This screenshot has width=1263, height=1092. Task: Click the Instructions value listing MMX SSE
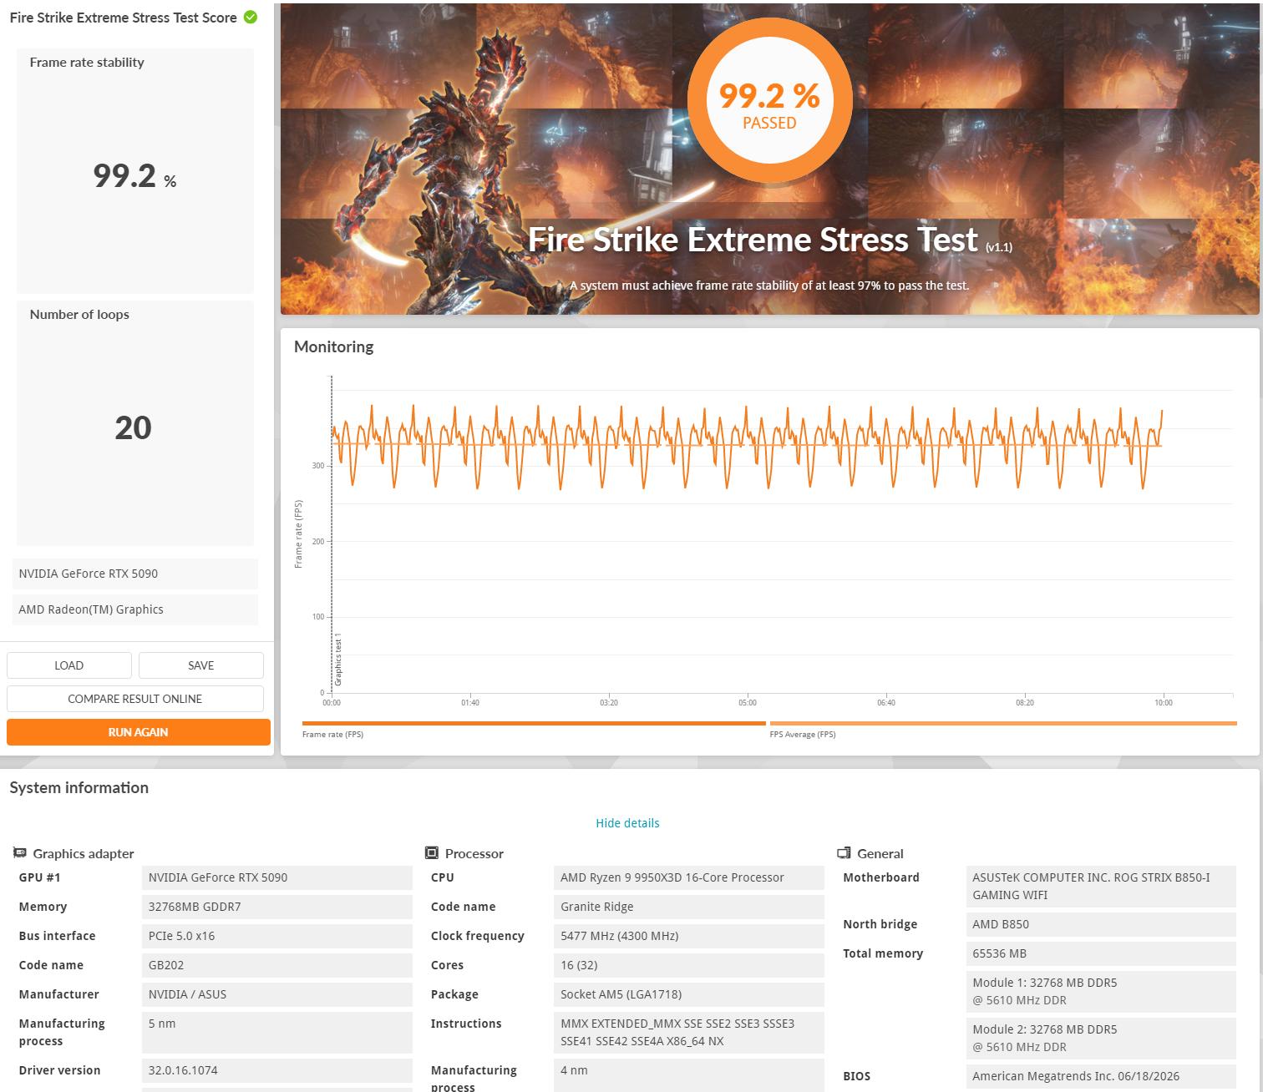[x=689, y=1032]
